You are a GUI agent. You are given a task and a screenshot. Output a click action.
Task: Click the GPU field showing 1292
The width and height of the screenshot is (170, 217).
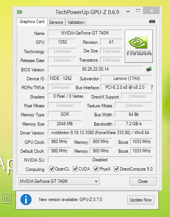tap(62, 42)
